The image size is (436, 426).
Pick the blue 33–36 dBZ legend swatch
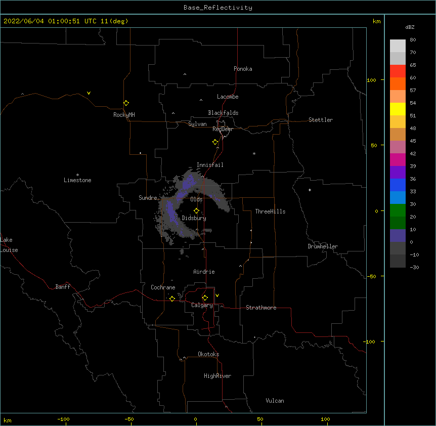[398, 185]
